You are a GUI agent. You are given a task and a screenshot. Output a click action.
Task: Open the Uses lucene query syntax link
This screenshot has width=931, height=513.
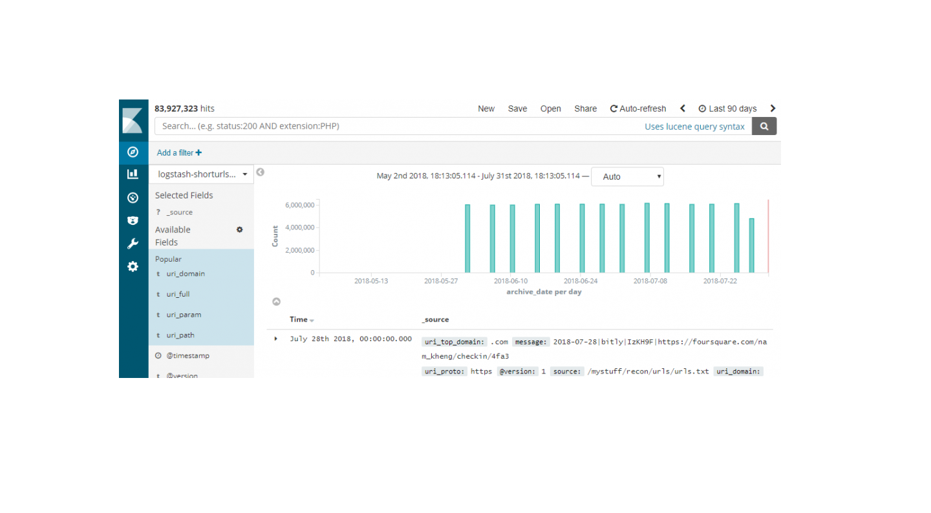tap(694, 127)
